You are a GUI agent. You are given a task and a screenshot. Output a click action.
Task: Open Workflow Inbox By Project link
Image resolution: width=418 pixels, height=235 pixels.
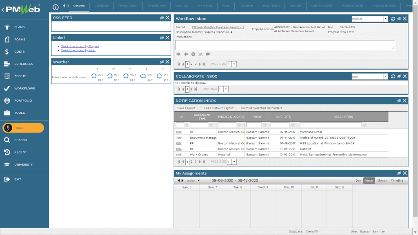[80, 47]
